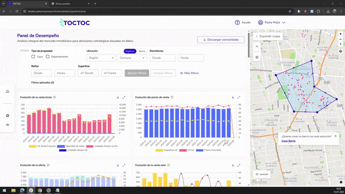Clear the map polygon with X tool
The image size is (345, 194).
click(257, 47)
